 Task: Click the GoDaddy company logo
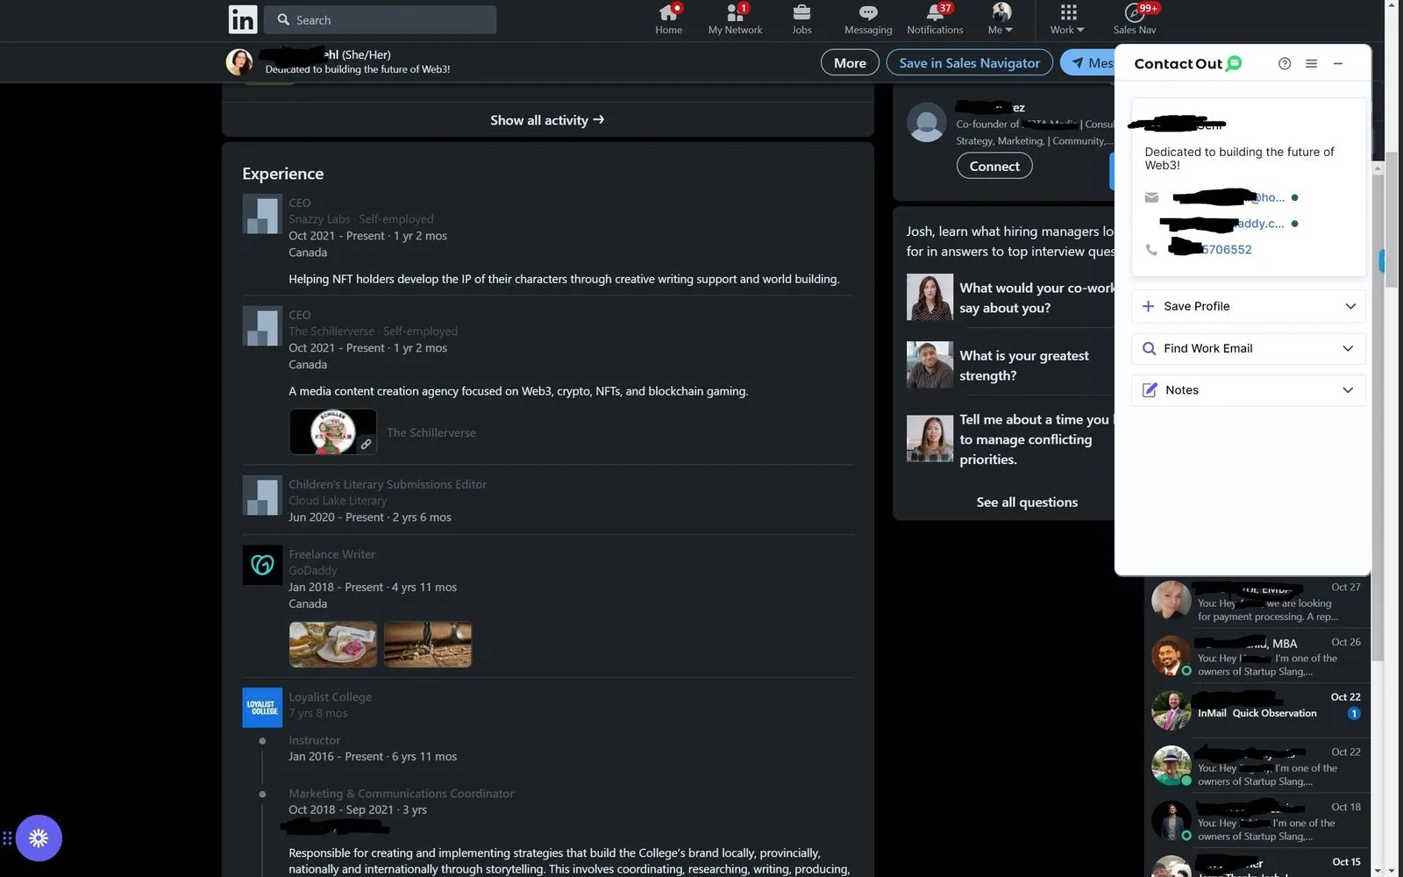click(262, 565)
